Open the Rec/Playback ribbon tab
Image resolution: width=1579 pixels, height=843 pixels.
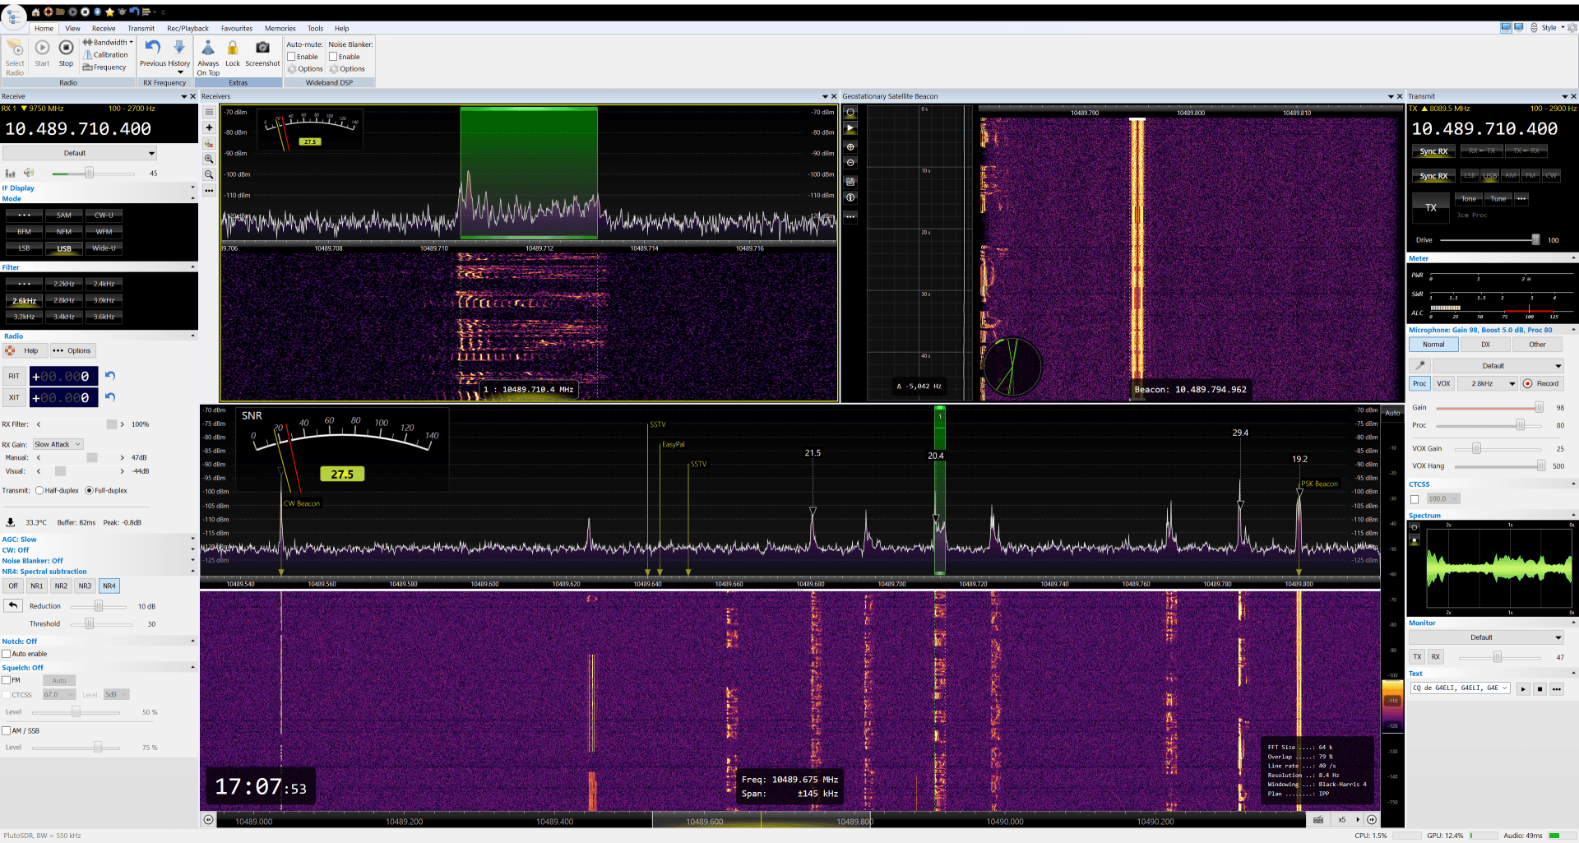[x=188, y=28]
